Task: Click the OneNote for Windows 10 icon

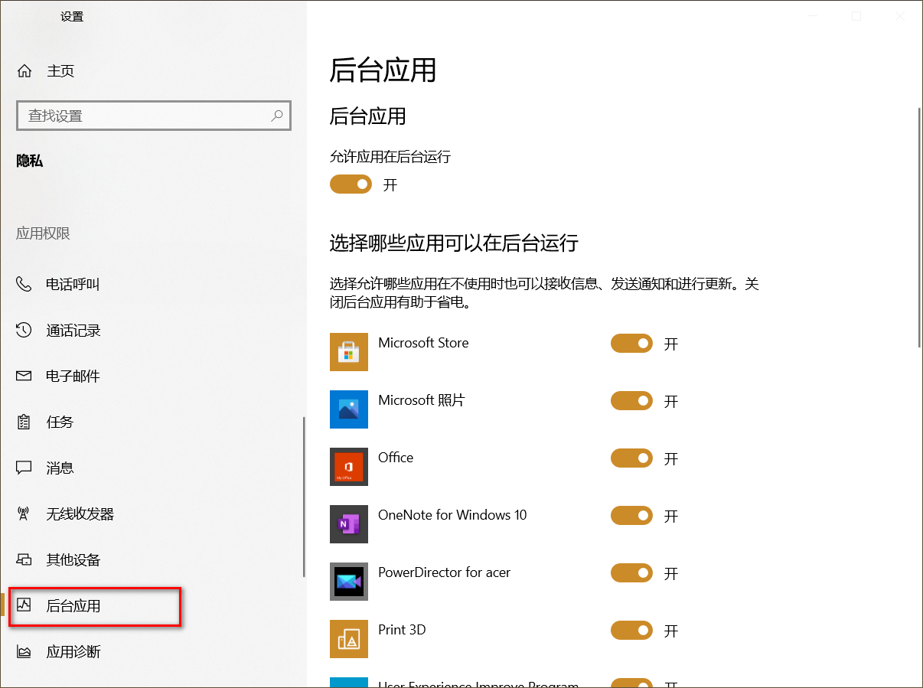Action: click(x=349, y=524)
